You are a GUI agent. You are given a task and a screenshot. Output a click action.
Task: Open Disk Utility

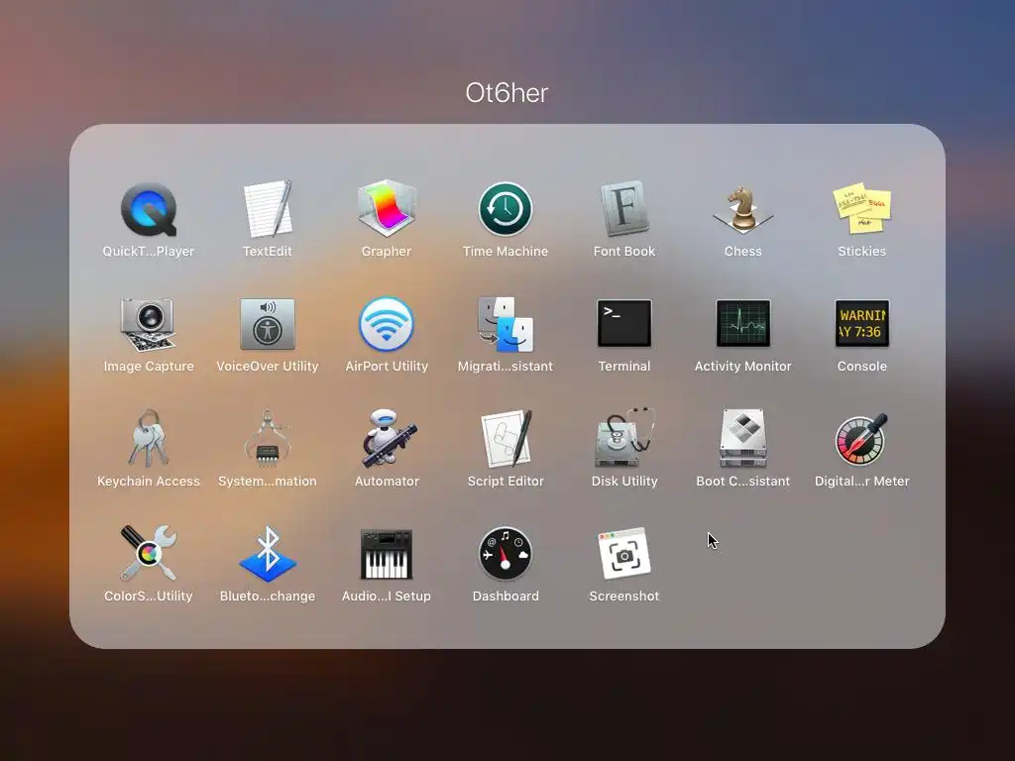click(624, 438)
